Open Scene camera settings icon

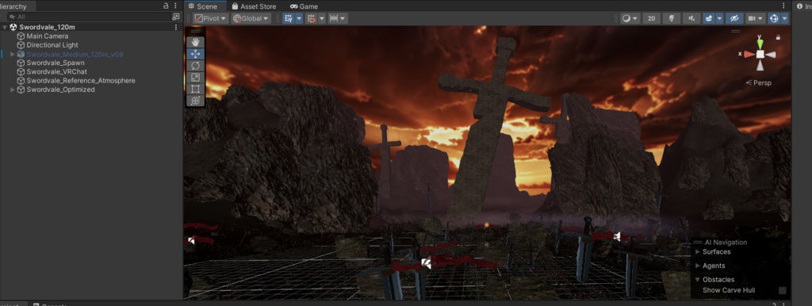[x=755, y=18]
